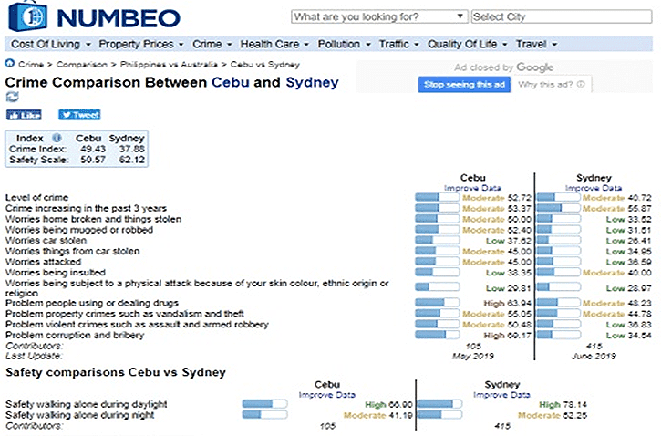Click the Facebook Like button

tap(24, 115)
